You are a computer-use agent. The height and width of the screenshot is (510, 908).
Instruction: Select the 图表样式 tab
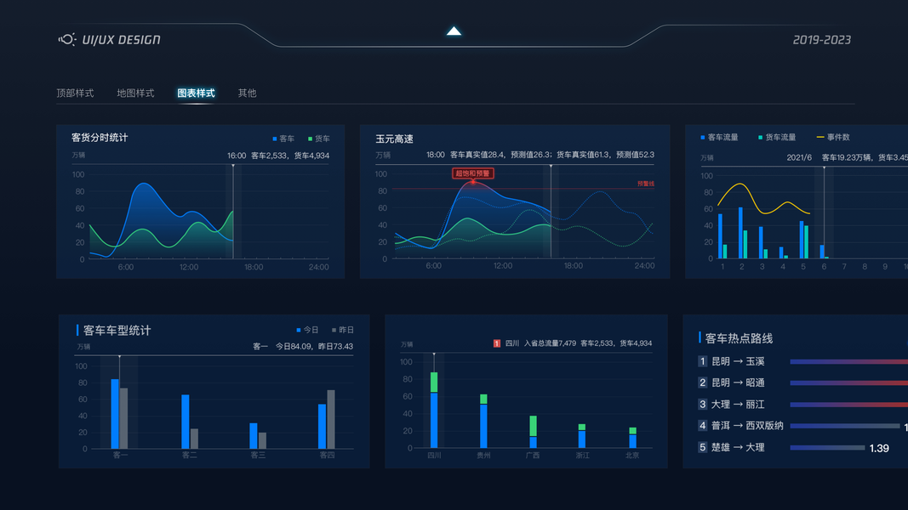click(196, 93)
